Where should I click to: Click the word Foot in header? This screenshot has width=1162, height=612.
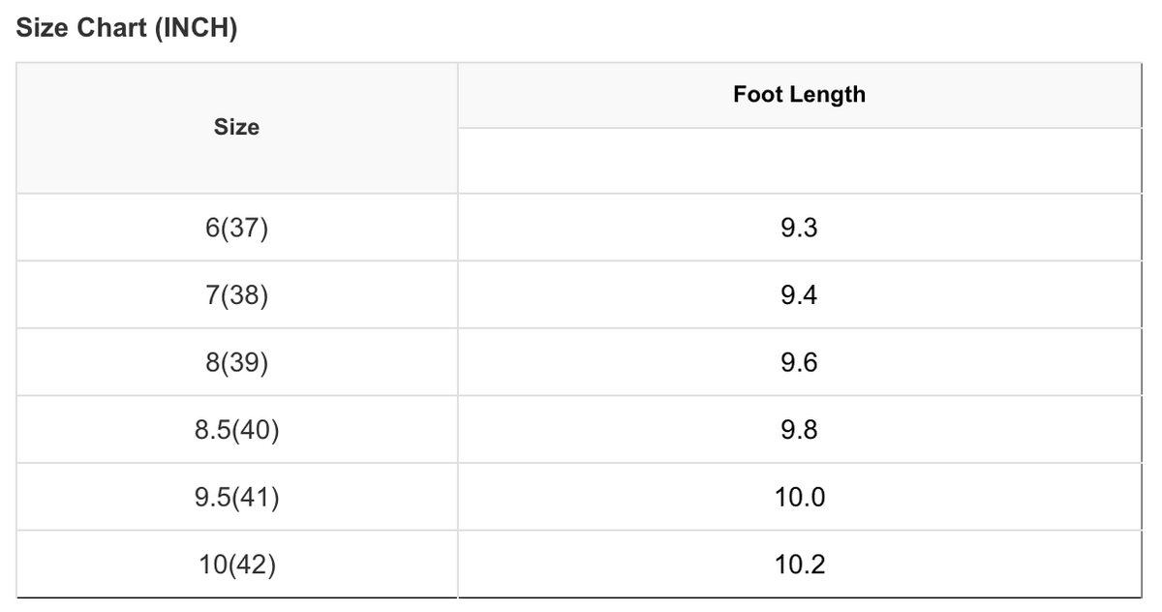pos(757,95)
